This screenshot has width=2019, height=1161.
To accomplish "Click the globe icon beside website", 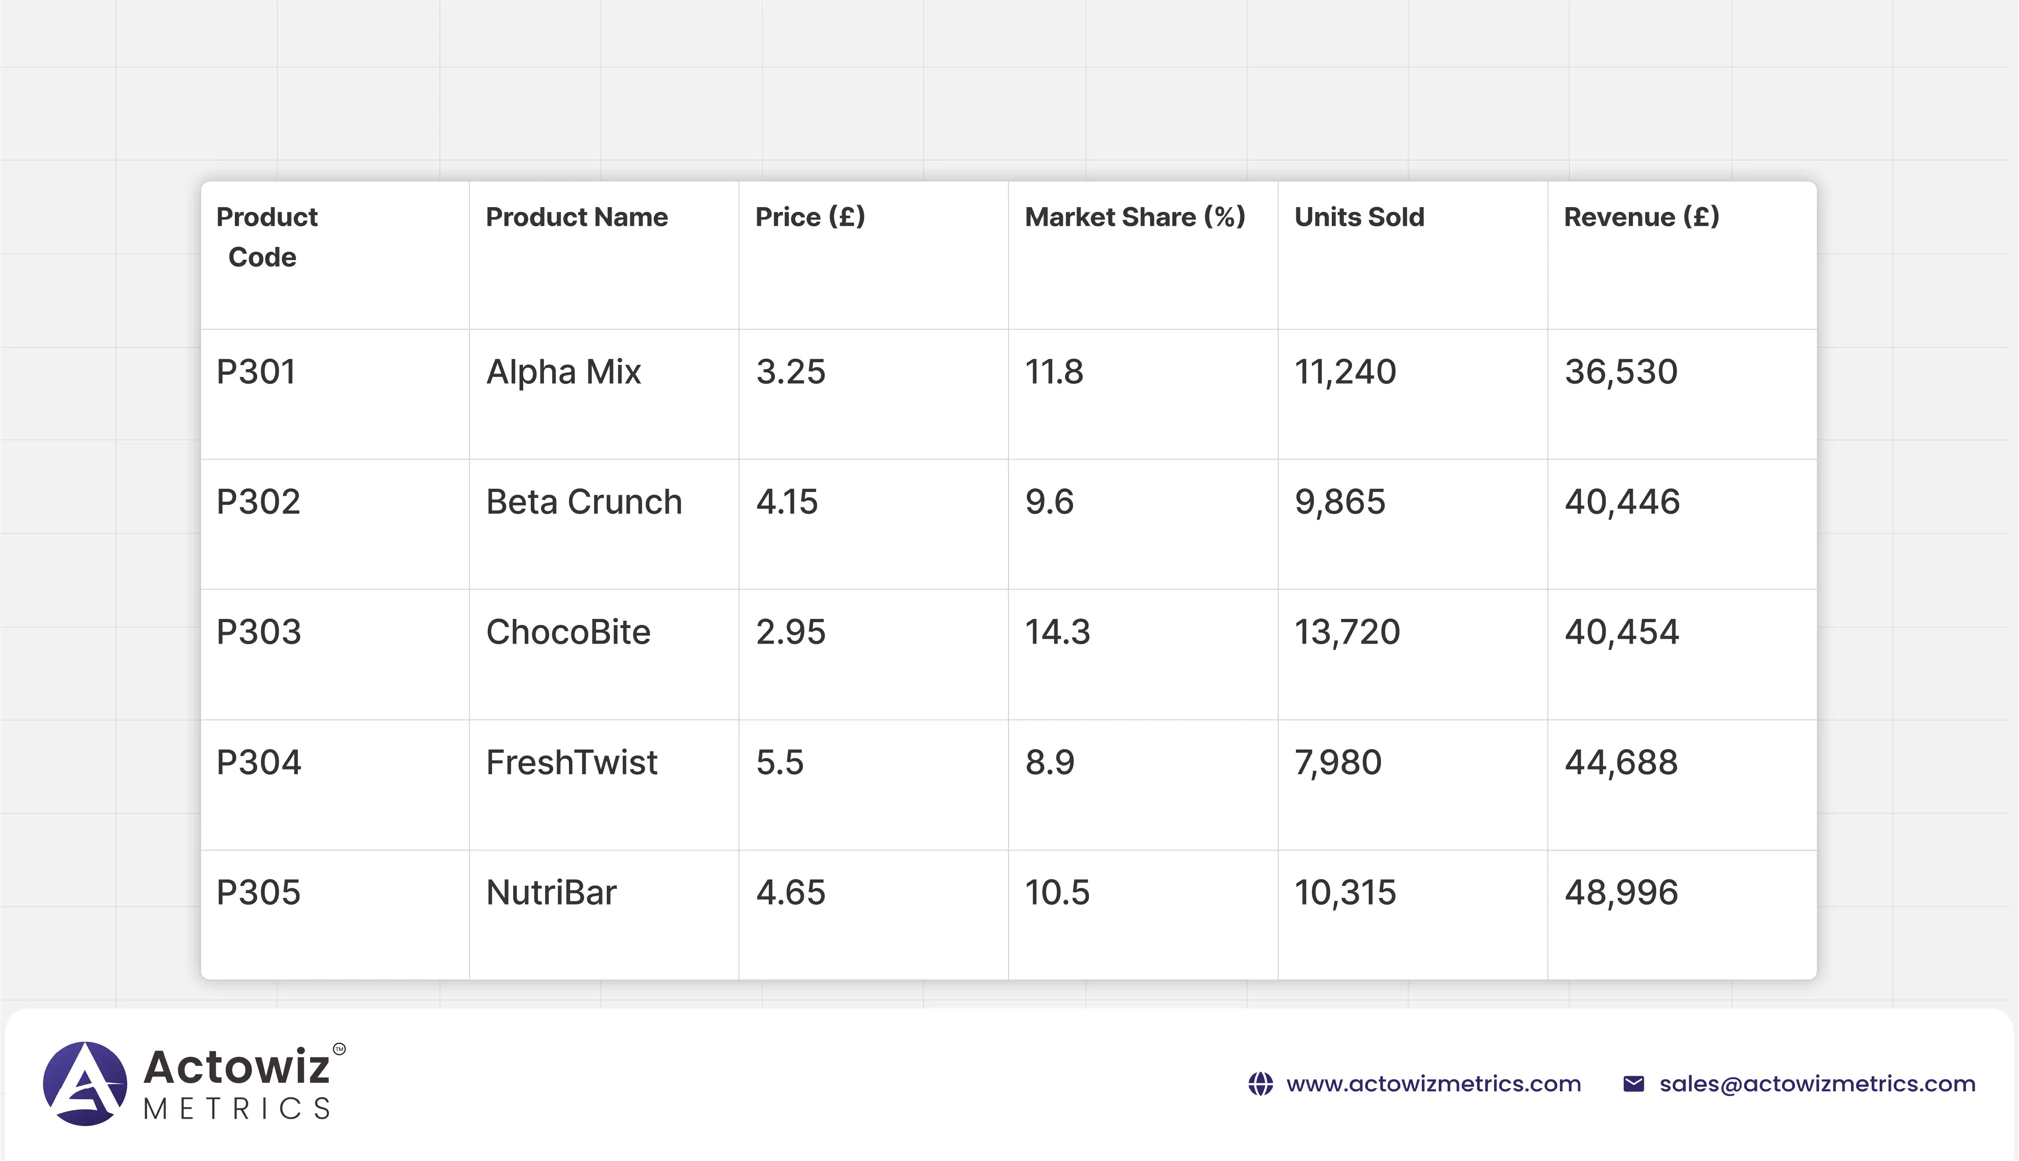I will 1260,1085.
